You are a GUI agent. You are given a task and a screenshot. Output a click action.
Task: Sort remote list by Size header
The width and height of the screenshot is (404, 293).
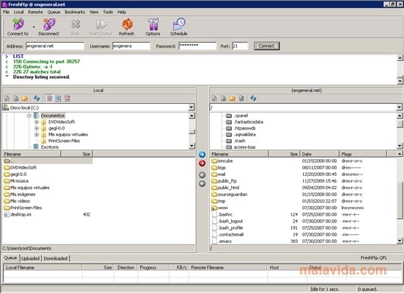[x=284, y=154]
